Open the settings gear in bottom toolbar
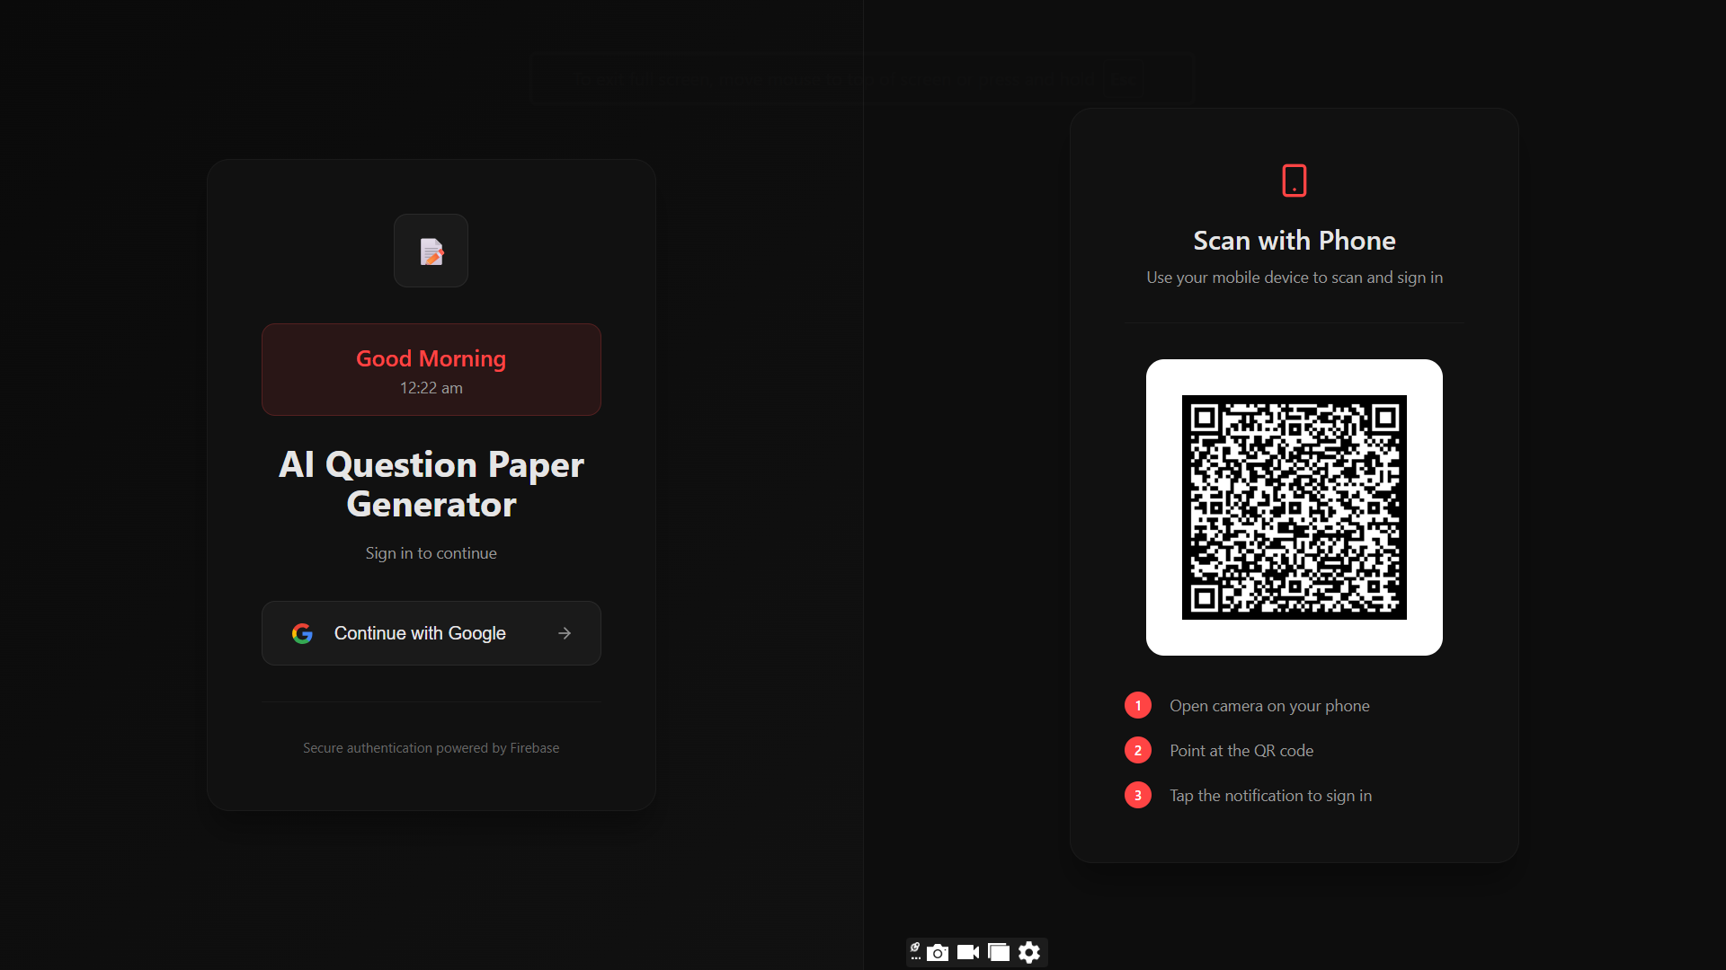Viewport: 1726px width, 970px height. tap(1029, 952)
